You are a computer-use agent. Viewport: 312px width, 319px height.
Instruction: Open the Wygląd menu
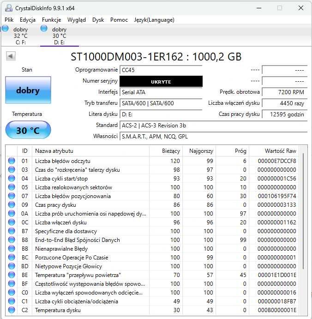pos(77,20)
